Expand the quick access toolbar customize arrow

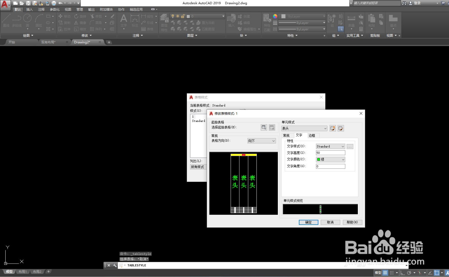(78, 3)
